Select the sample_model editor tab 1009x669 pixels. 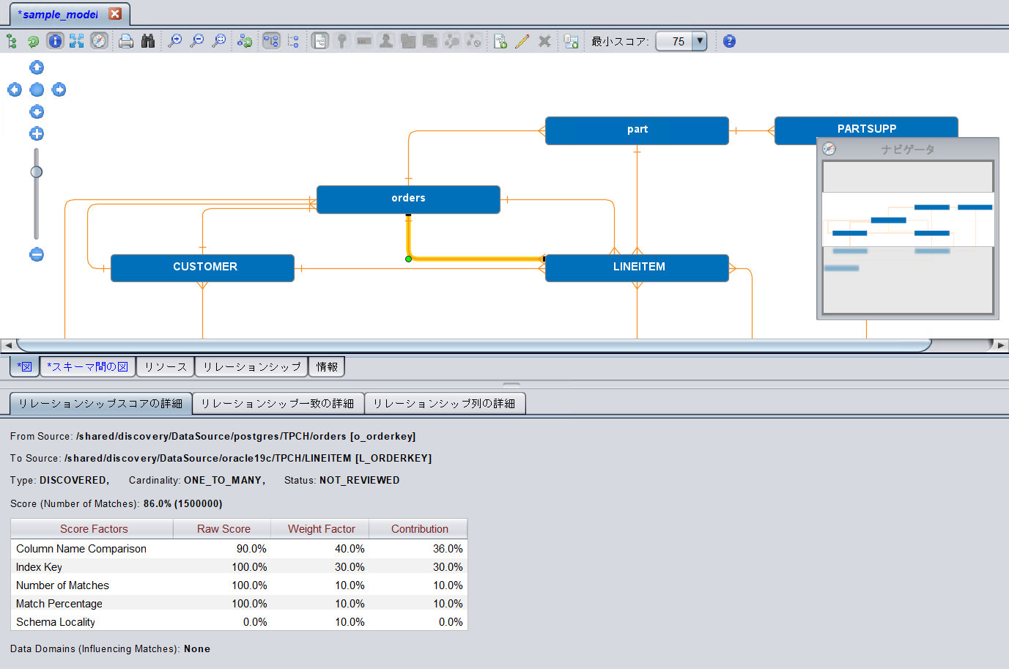[x=58, y=14]
